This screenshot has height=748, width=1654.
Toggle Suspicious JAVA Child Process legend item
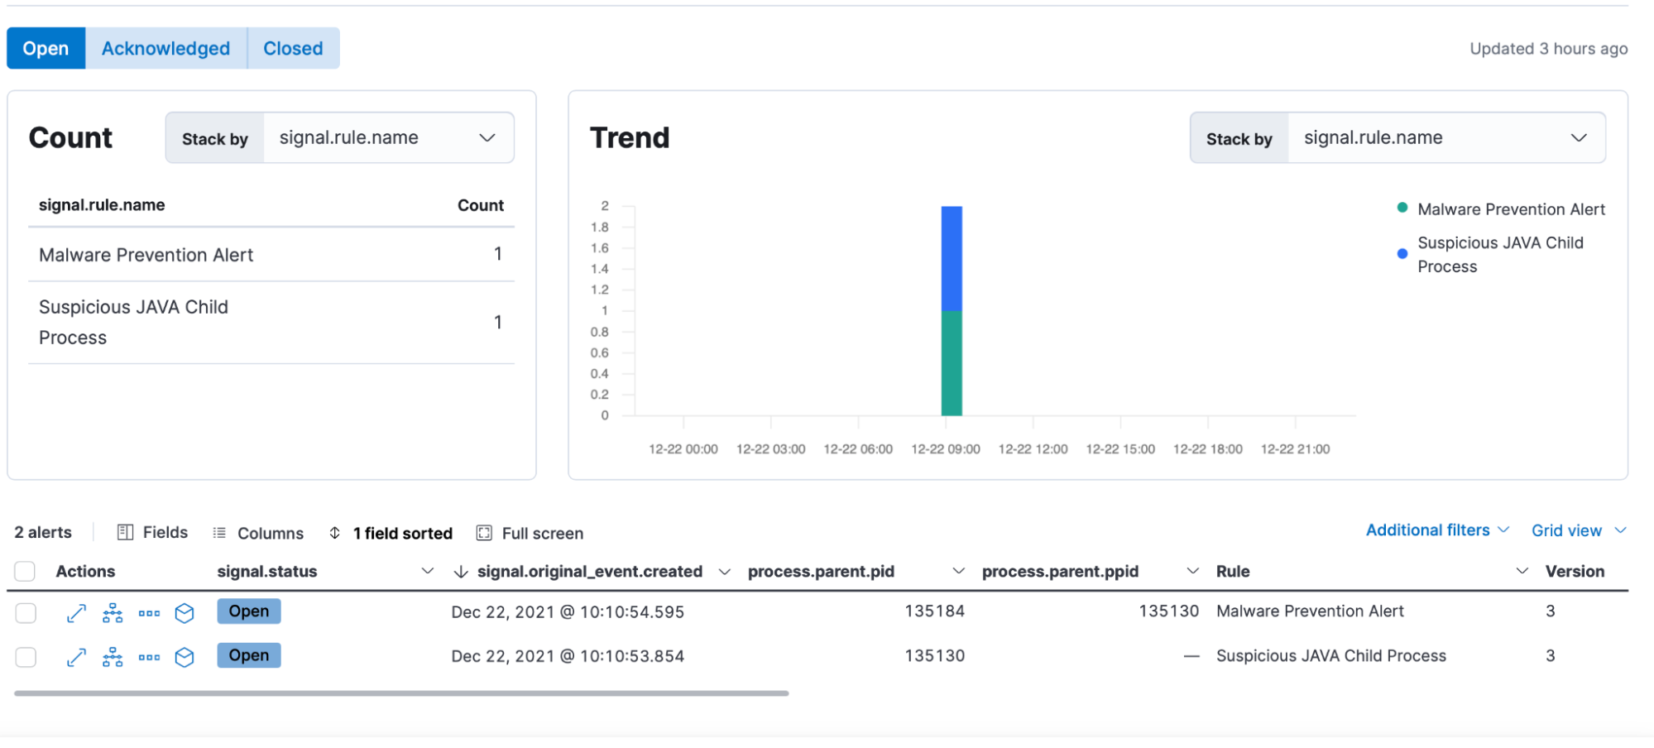[x=1490, y=254]
